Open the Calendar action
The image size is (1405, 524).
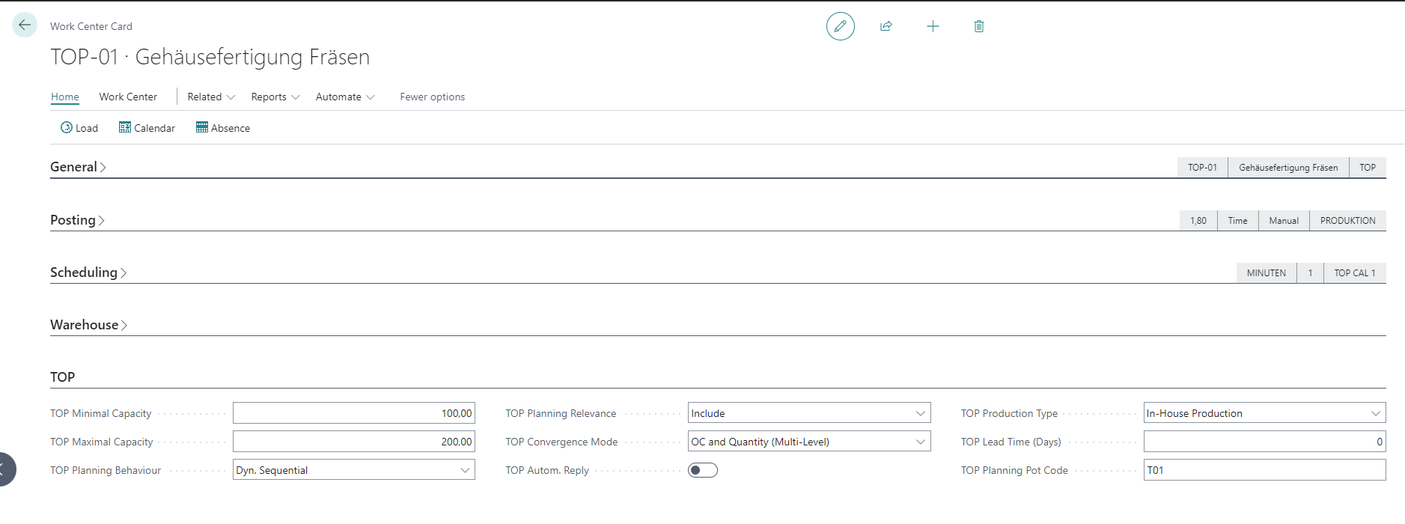[147, 128]
